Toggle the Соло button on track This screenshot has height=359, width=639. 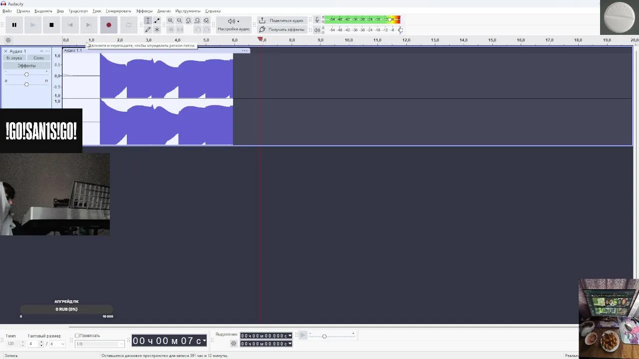[x=38, y=58]
